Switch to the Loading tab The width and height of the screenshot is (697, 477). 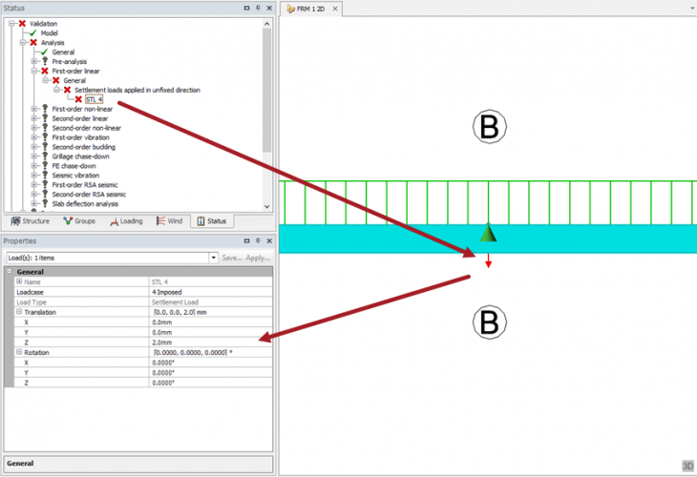point(126,221)
